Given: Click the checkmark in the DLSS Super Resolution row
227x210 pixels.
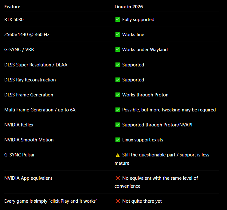Looking at the screenshot, I should [118, 65].
